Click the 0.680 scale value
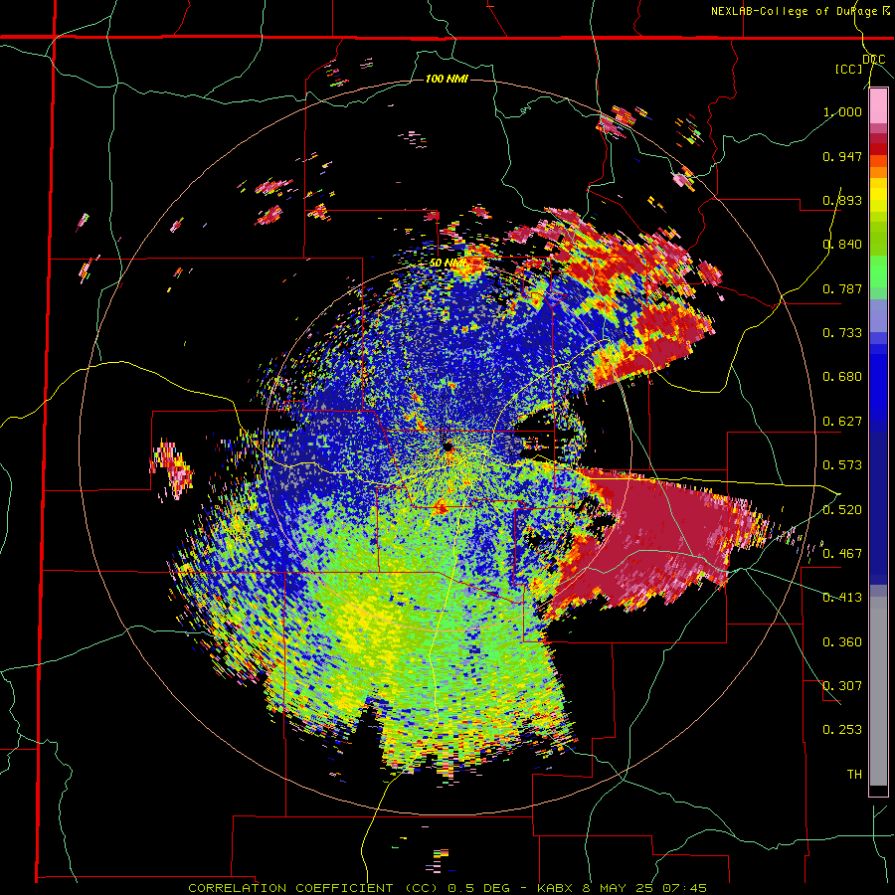 coord(842,377)
